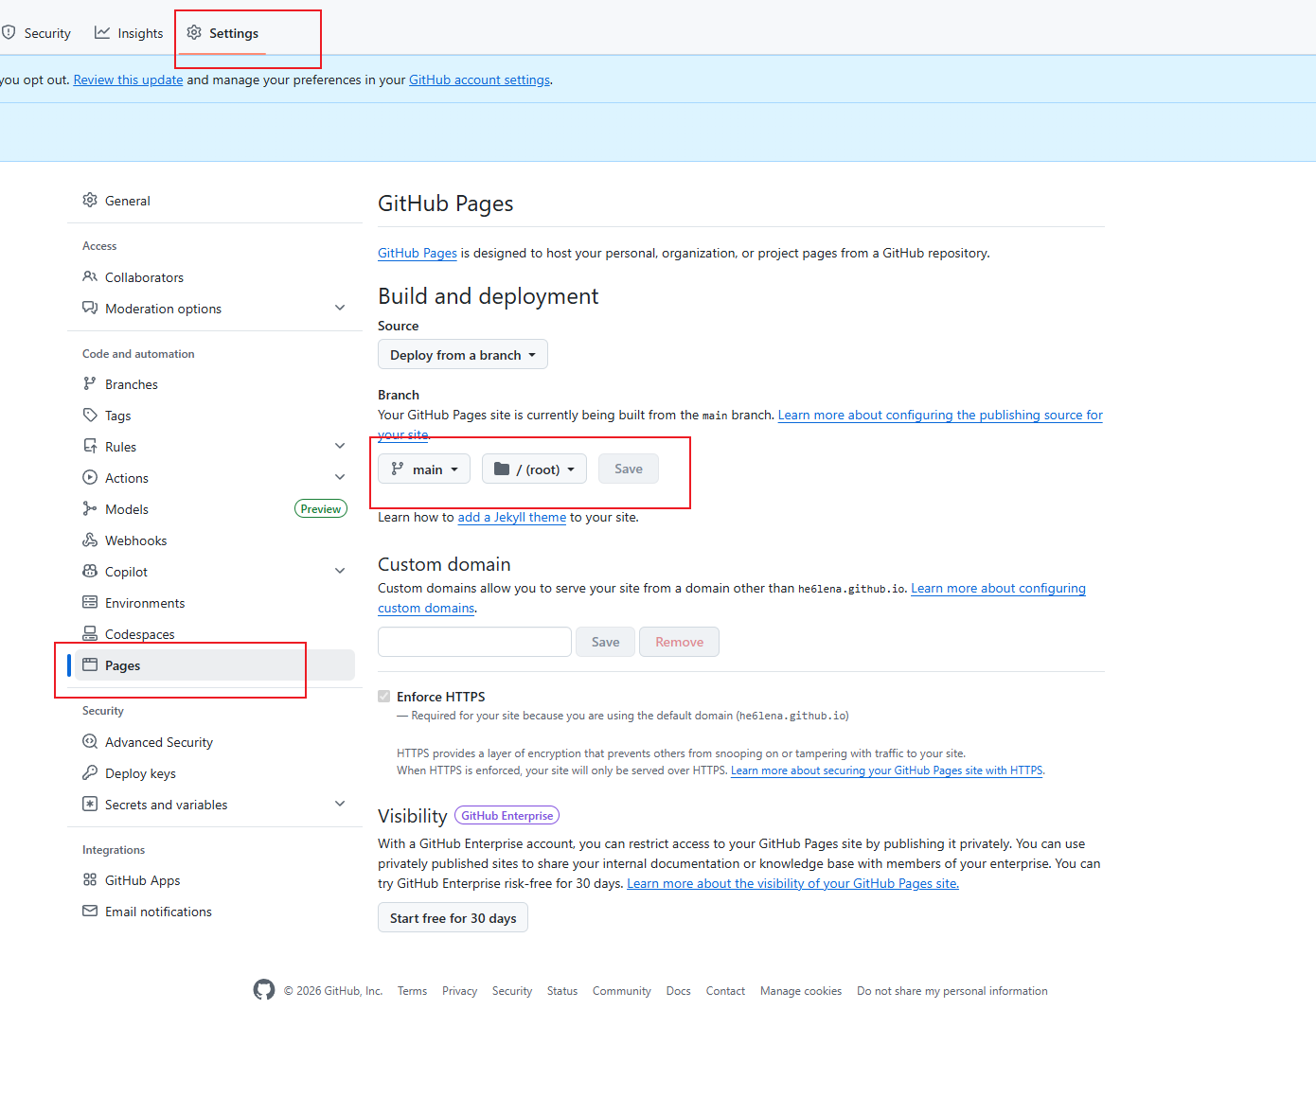This screenshot has width=1316, height=1098.
Task: Open the add a Jekyll theme link
Action: 512,518
